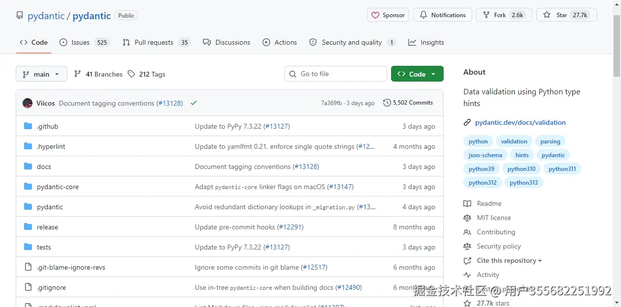Click the Security policy scale icon
Viewport: 621px width, 307px height.
click(467, 246)
